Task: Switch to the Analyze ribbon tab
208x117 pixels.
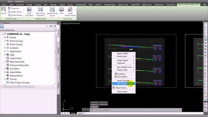Action: 38,5
